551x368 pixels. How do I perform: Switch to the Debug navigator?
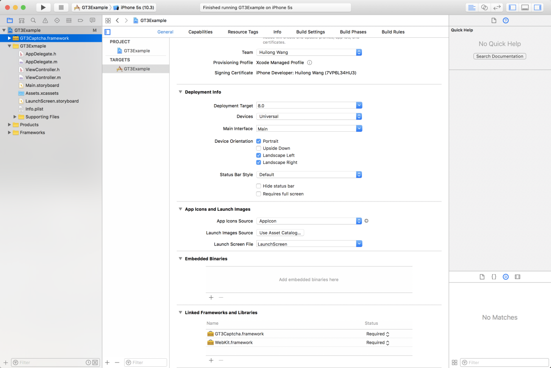[69, 20]
